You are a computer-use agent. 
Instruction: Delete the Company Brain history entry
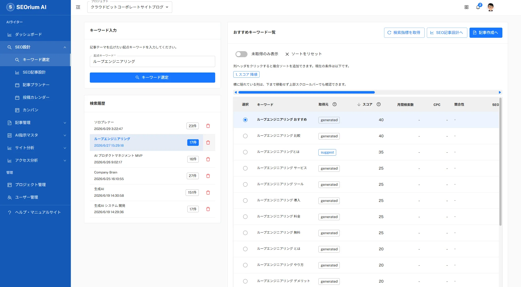pos(208,176)
